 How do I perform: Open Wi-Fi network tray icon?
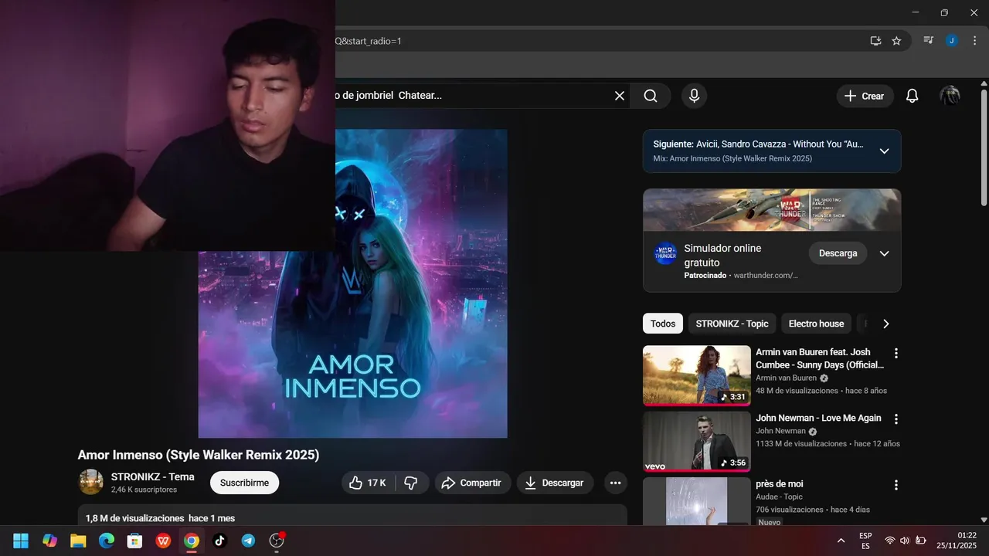[890, 541]
